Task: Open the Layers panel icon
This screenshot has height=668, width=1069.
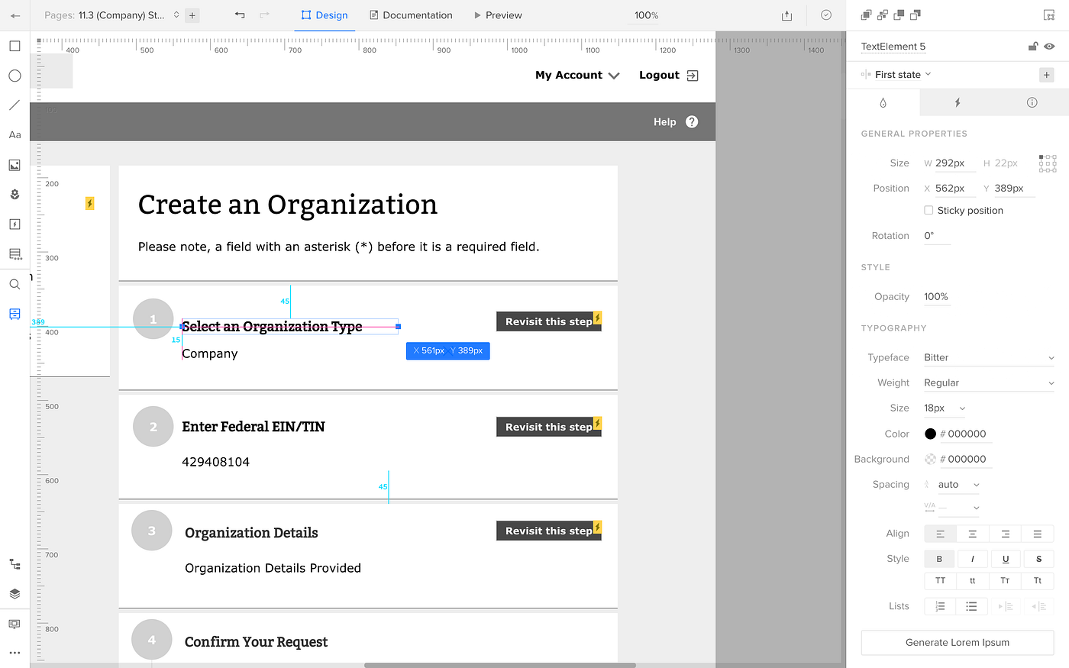Action: pos(15,594)
